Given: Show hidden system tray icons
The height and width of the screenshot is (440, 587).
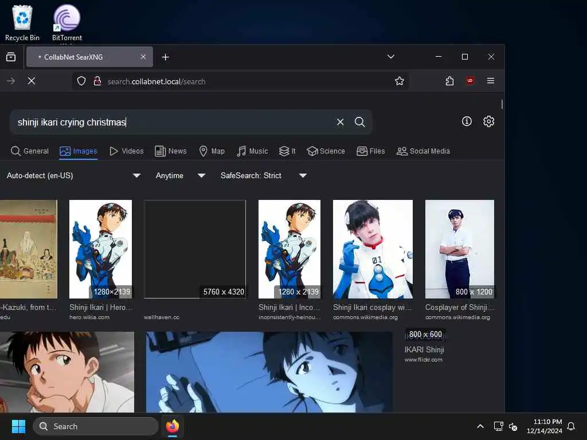Looking at the screenshot, I should click(x=480, y=426).
